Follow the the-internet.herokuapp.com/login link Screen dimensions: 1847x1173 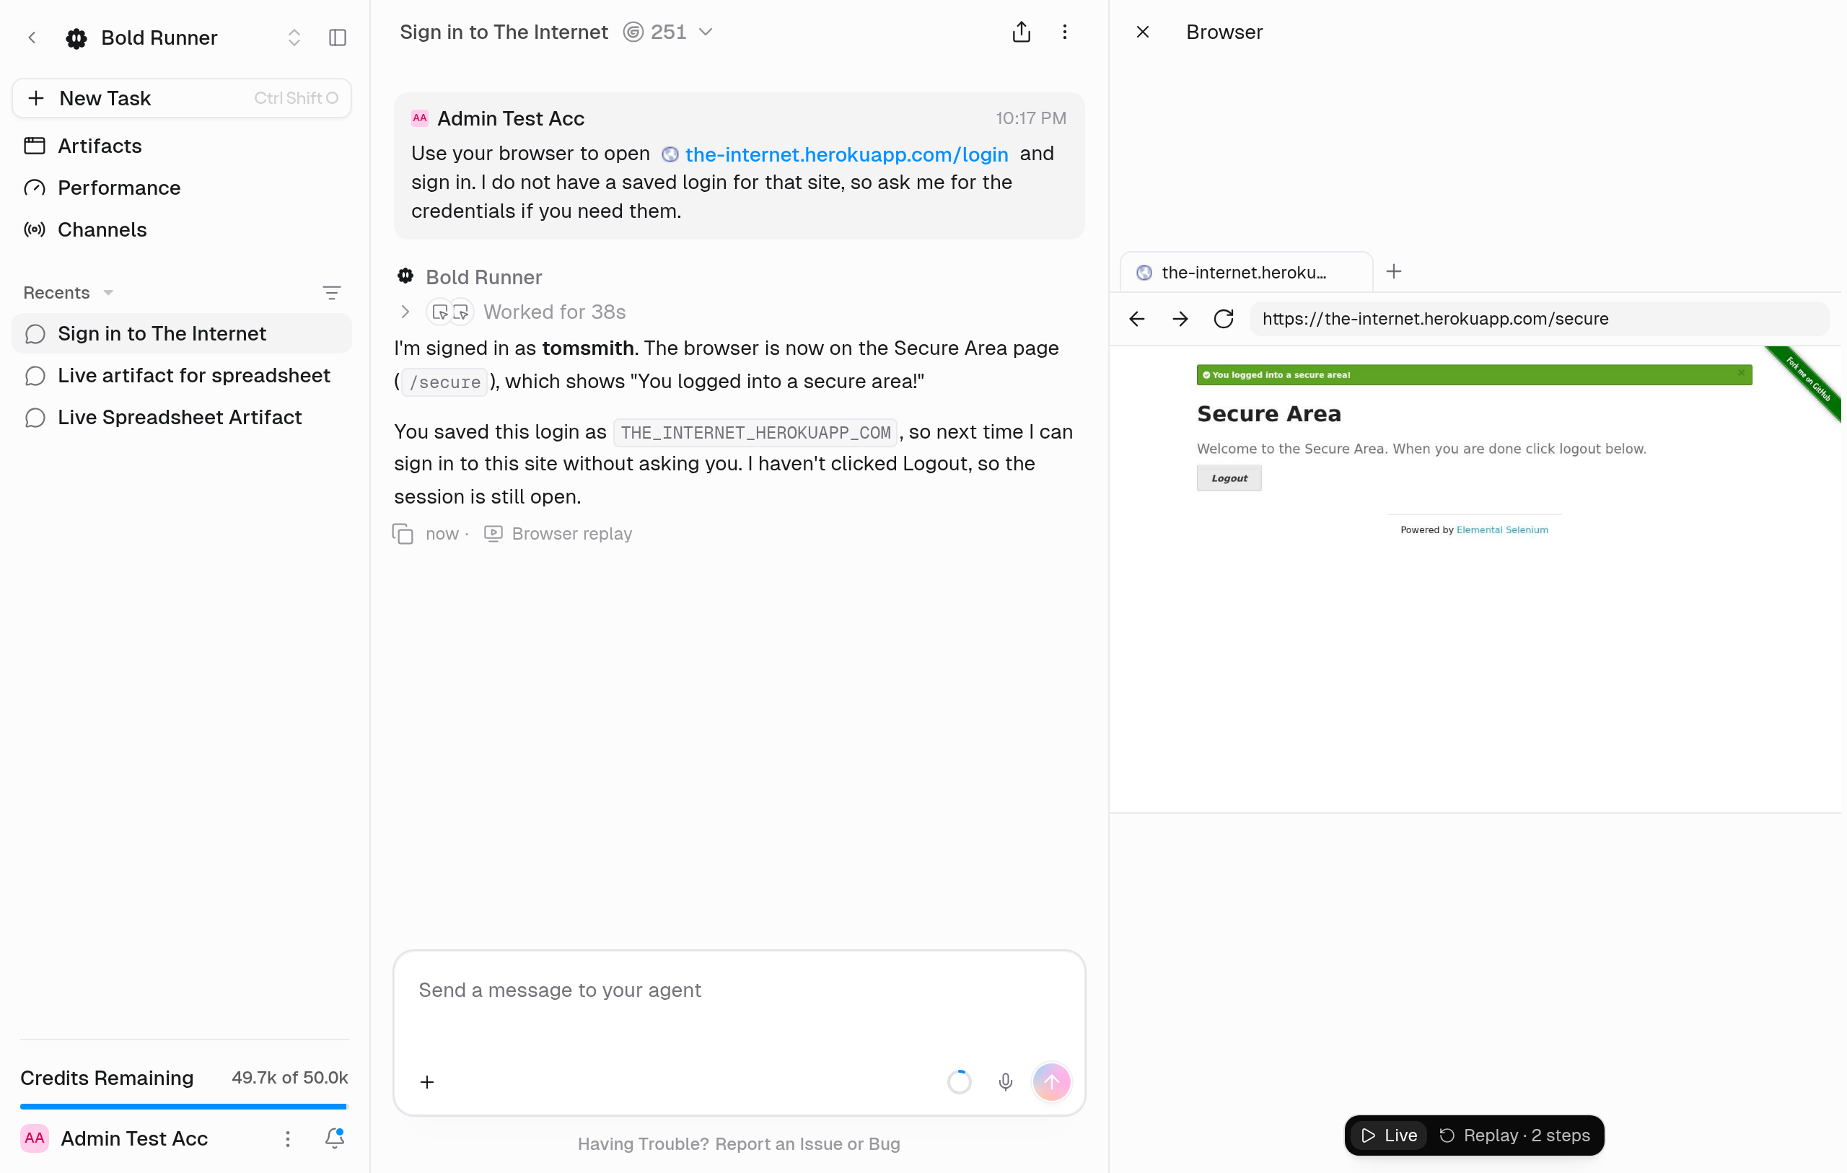846,154
